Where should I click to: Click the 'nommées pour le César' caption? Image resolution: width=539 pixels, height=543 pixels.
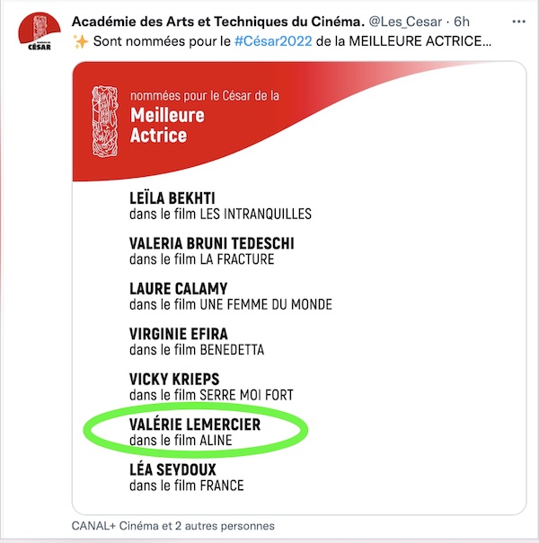click(205, 95)
